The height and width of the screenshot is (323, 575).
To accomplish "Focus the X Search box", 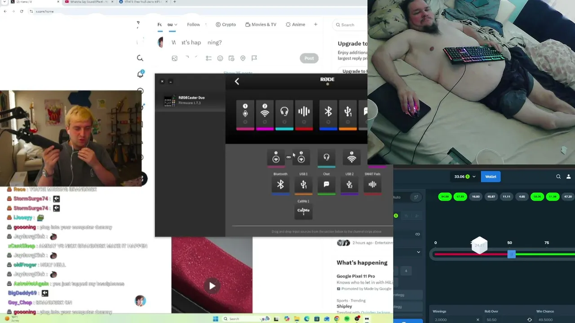I will coord(351,25).
